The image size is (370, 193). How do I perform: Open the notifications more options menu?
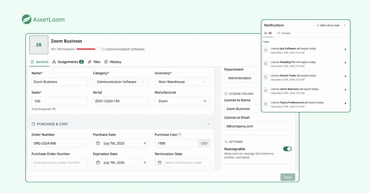pos(345,26)
